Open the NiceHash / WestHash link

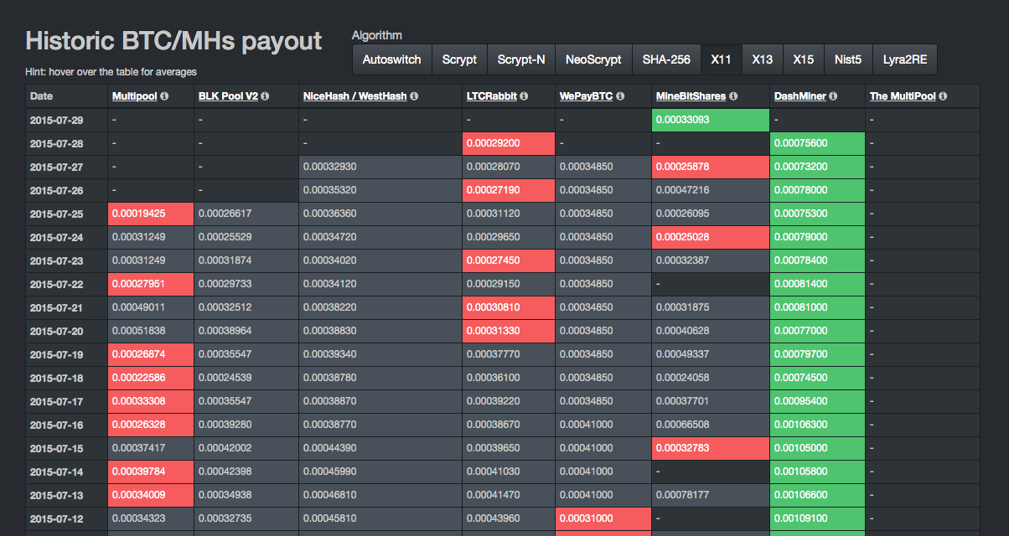pyautogui.click(x=355, y=96)
